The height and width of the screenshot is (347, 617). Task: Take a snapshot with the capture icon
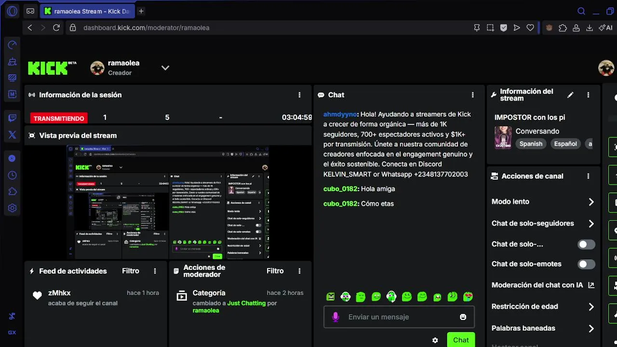pos(490,27)
